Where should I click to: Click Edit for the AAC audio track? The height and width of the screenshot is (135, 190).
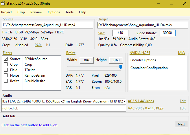(183, 108)
